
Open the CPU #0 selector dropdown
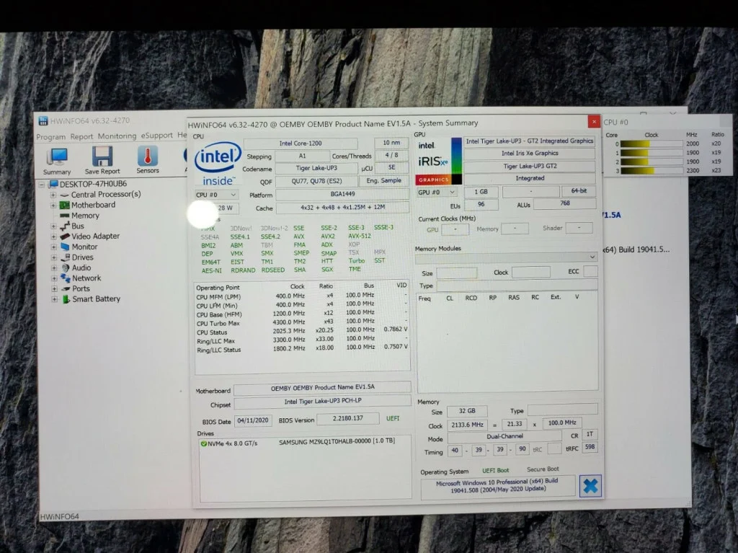tap(217, 195)
